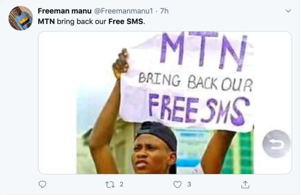Open the attached protest photo
This screenshot has height=195, width=301.
tap(165, 103)
